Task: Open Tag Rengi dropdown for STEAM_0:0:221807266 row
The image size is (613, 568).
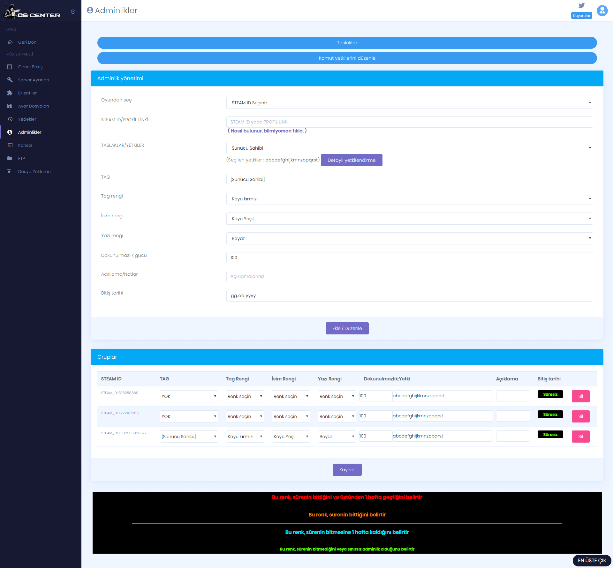Action: (245, 416)
